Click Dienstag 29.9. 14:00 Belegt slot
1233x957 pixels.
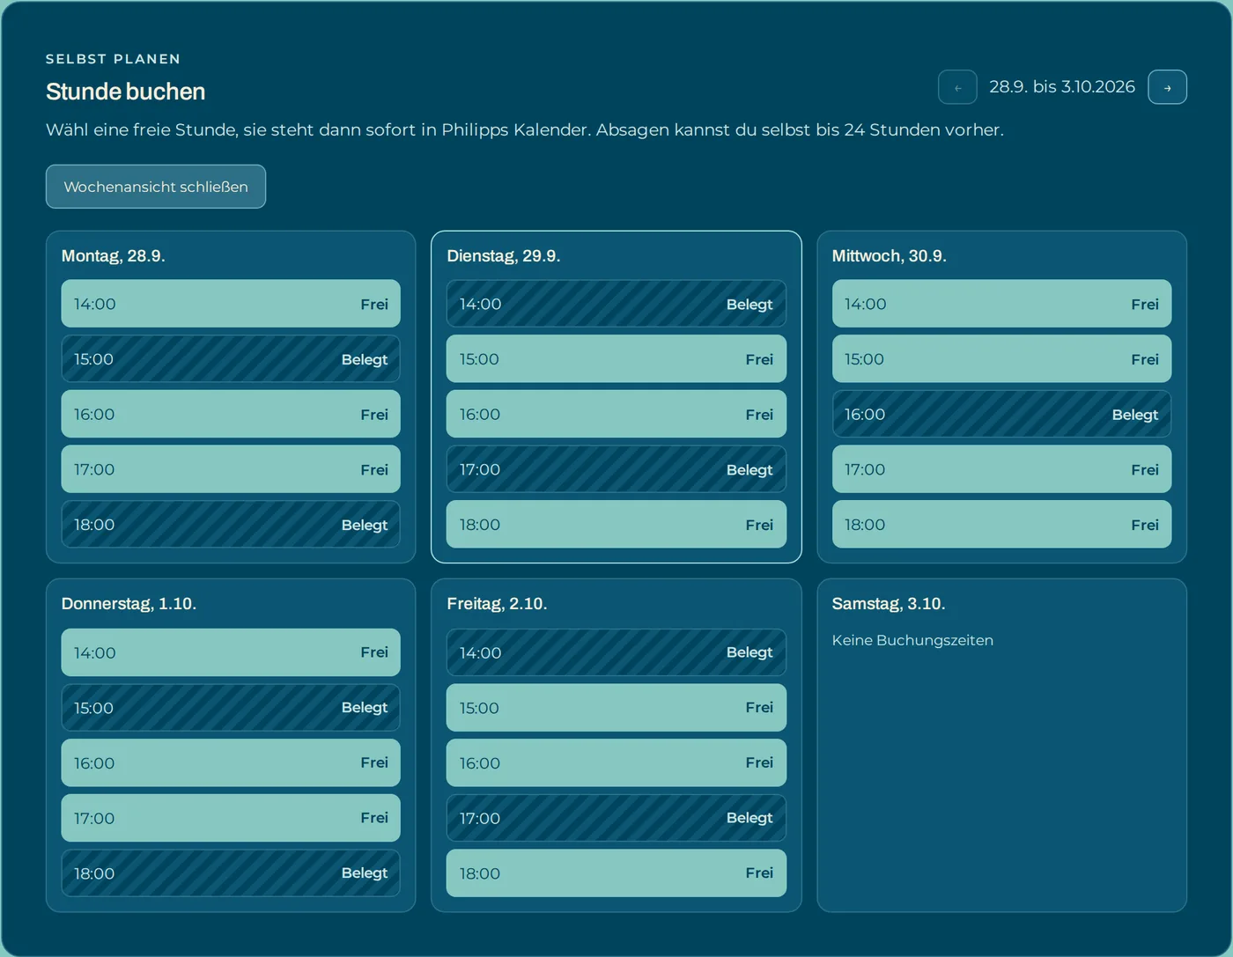(616, 304)
